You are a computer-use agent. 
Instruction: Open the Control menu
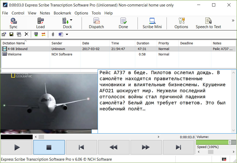[18, 13]
